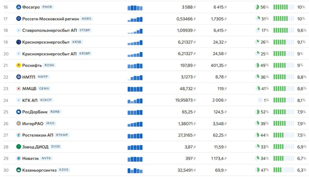309x177 pixels.
Task: Click the MSRS ticker badge
Action: point(87,18)
